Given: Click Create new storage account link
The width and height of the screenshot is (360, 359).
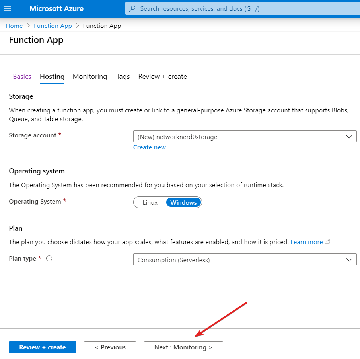Looking at the screenshot, I should point(150,147).
